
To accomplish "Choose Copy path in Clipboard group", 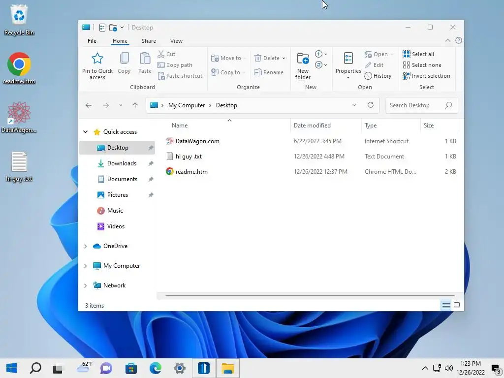I will pyautogui.click(x=175, y=65).
